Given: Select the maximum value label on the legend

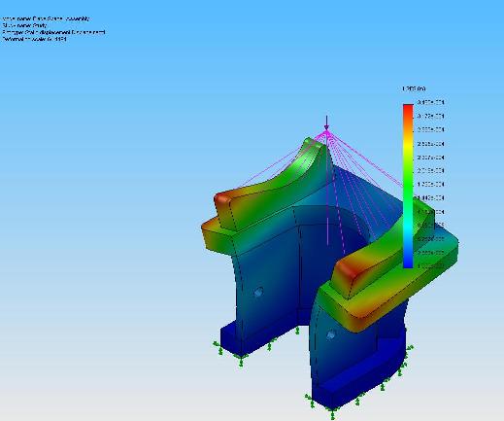Looking at the screenshot, I should [x=430, y=102].
